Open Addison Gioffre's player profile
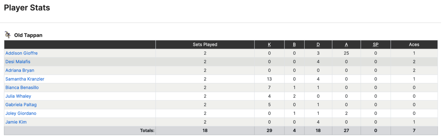The image size is (442, 140). [x=22, y=53]
